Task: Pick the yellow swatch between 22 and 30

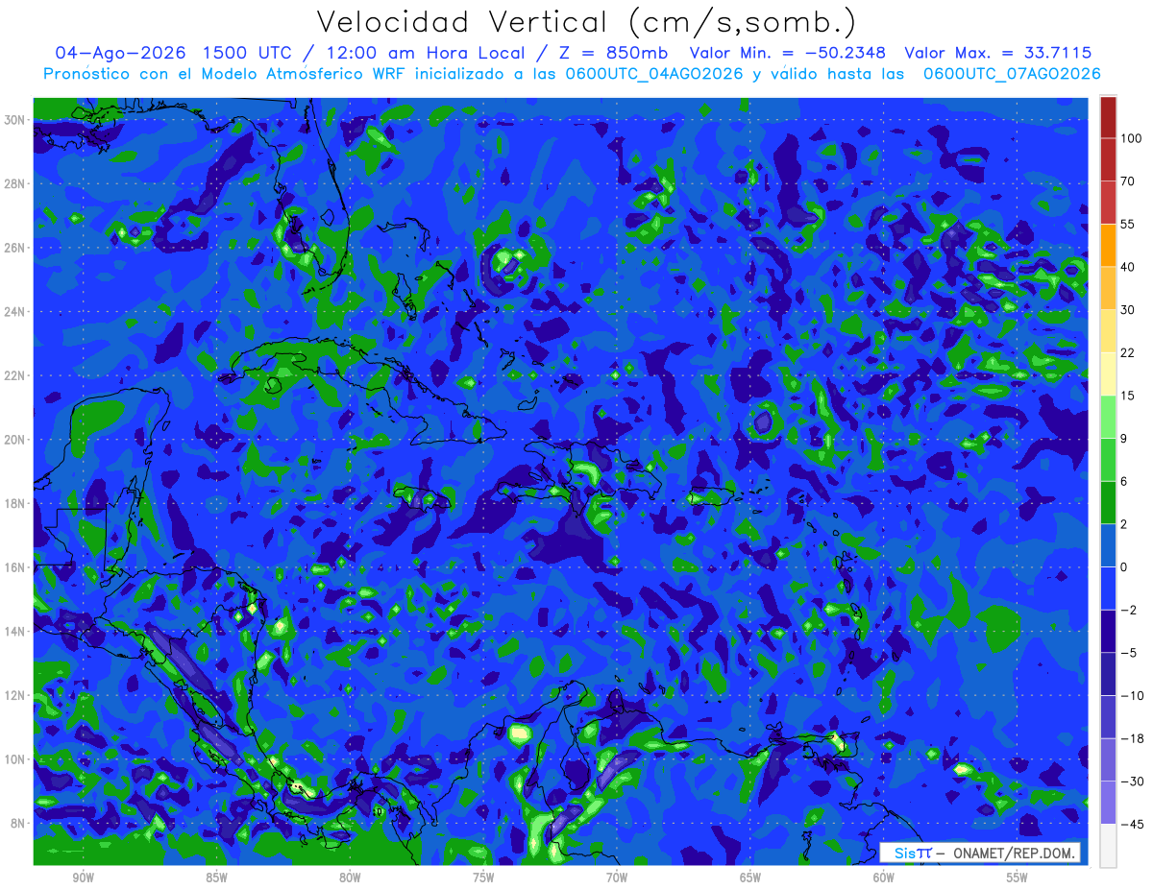Action: tap(1108, 331)
